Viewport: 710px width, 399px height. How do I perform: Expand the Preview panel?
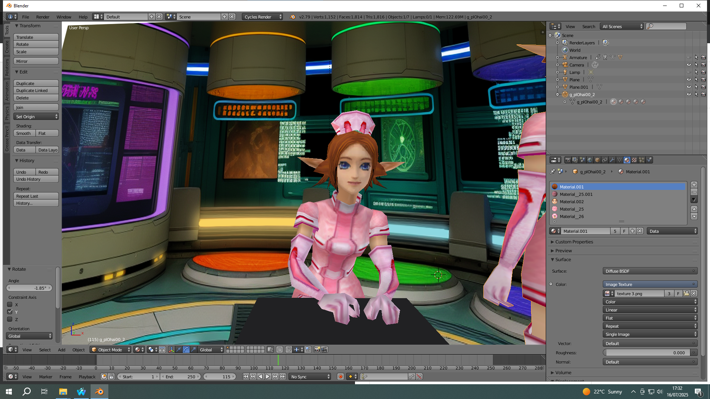pyautogui.click(x=563, y=250)
